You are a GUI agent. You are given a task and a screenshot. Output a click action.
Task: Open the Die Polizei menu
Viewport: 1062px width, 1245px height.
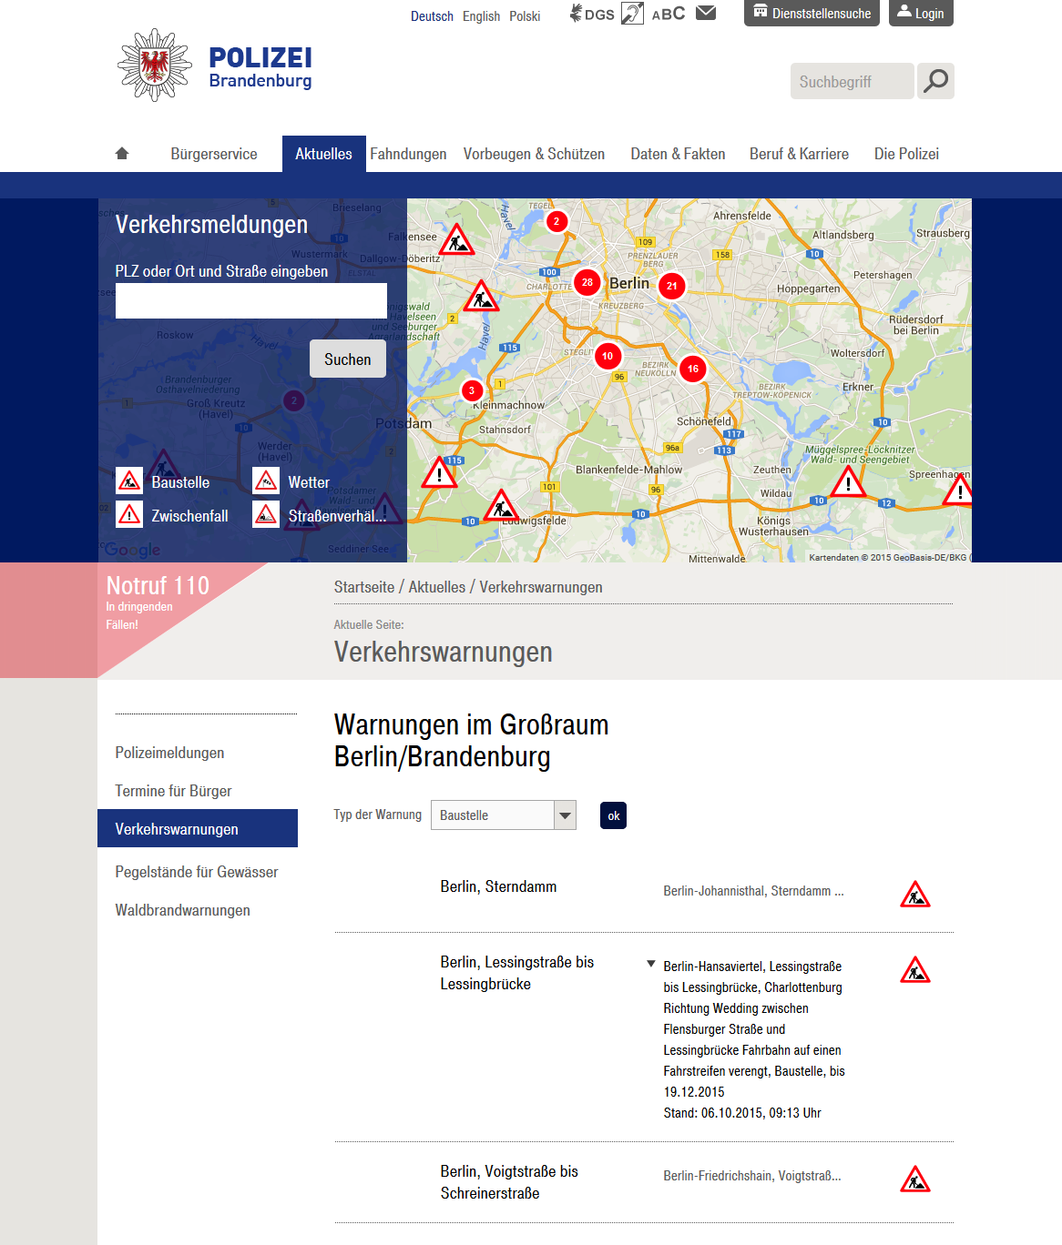906,154
